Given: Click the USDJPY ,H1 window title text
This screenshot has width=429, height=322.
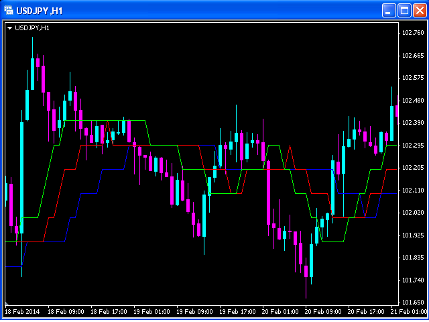Looking at the screenshot, I should (x=40, y=11).
